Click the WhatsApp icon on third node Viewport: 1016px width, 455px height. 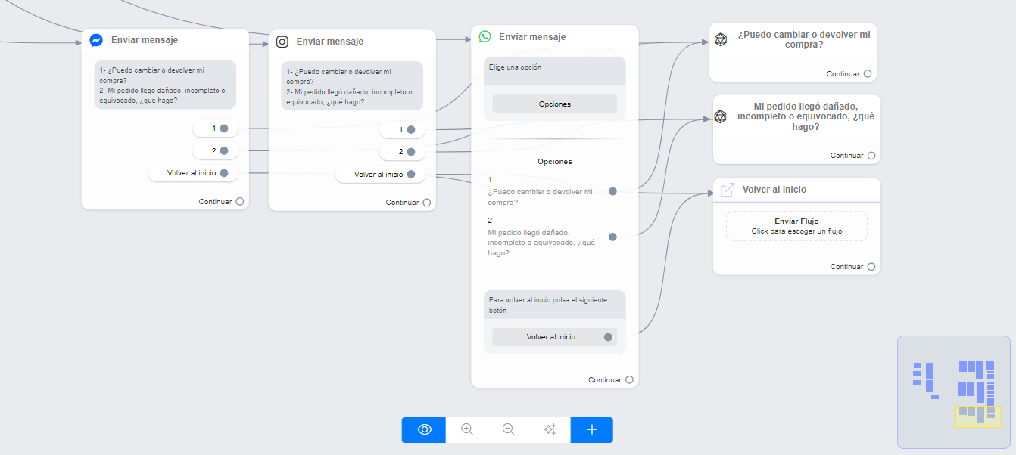485,36
